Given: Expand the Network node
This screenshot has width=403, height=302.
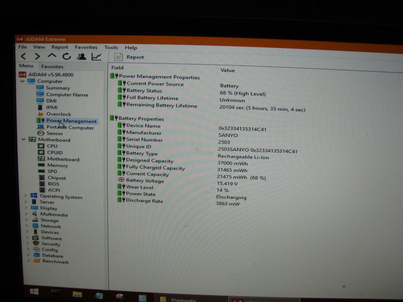Looking at the screenshot, I should coord(27,226).
